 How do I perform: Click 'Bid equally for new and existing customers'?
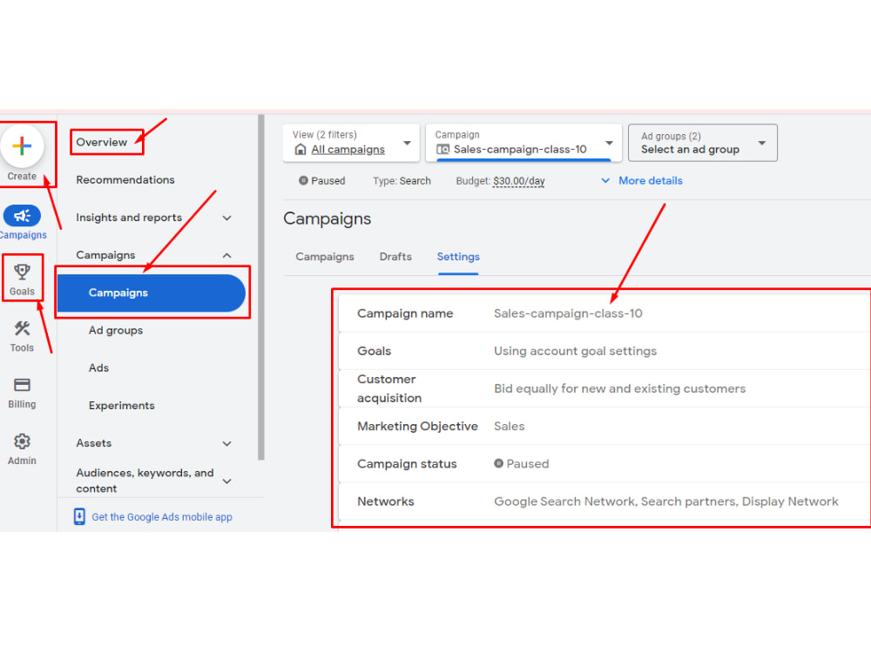(620, 388)
